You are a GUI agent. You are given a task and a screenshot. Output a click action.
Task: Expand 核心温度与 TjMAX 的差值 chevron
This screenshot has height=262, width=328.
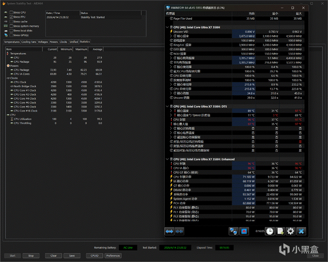coord(171,115)
